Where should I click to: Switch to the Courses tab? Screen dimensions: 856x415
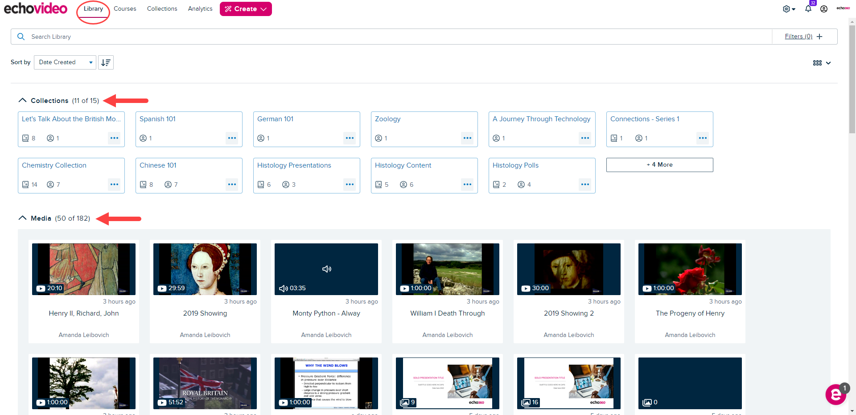[125, 8]
